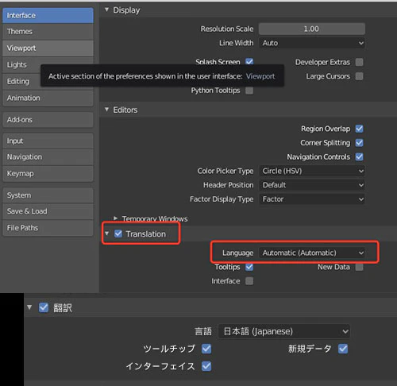
Task: Open the 言語 dropdown showing Japanese
Action: coord(284,331)
